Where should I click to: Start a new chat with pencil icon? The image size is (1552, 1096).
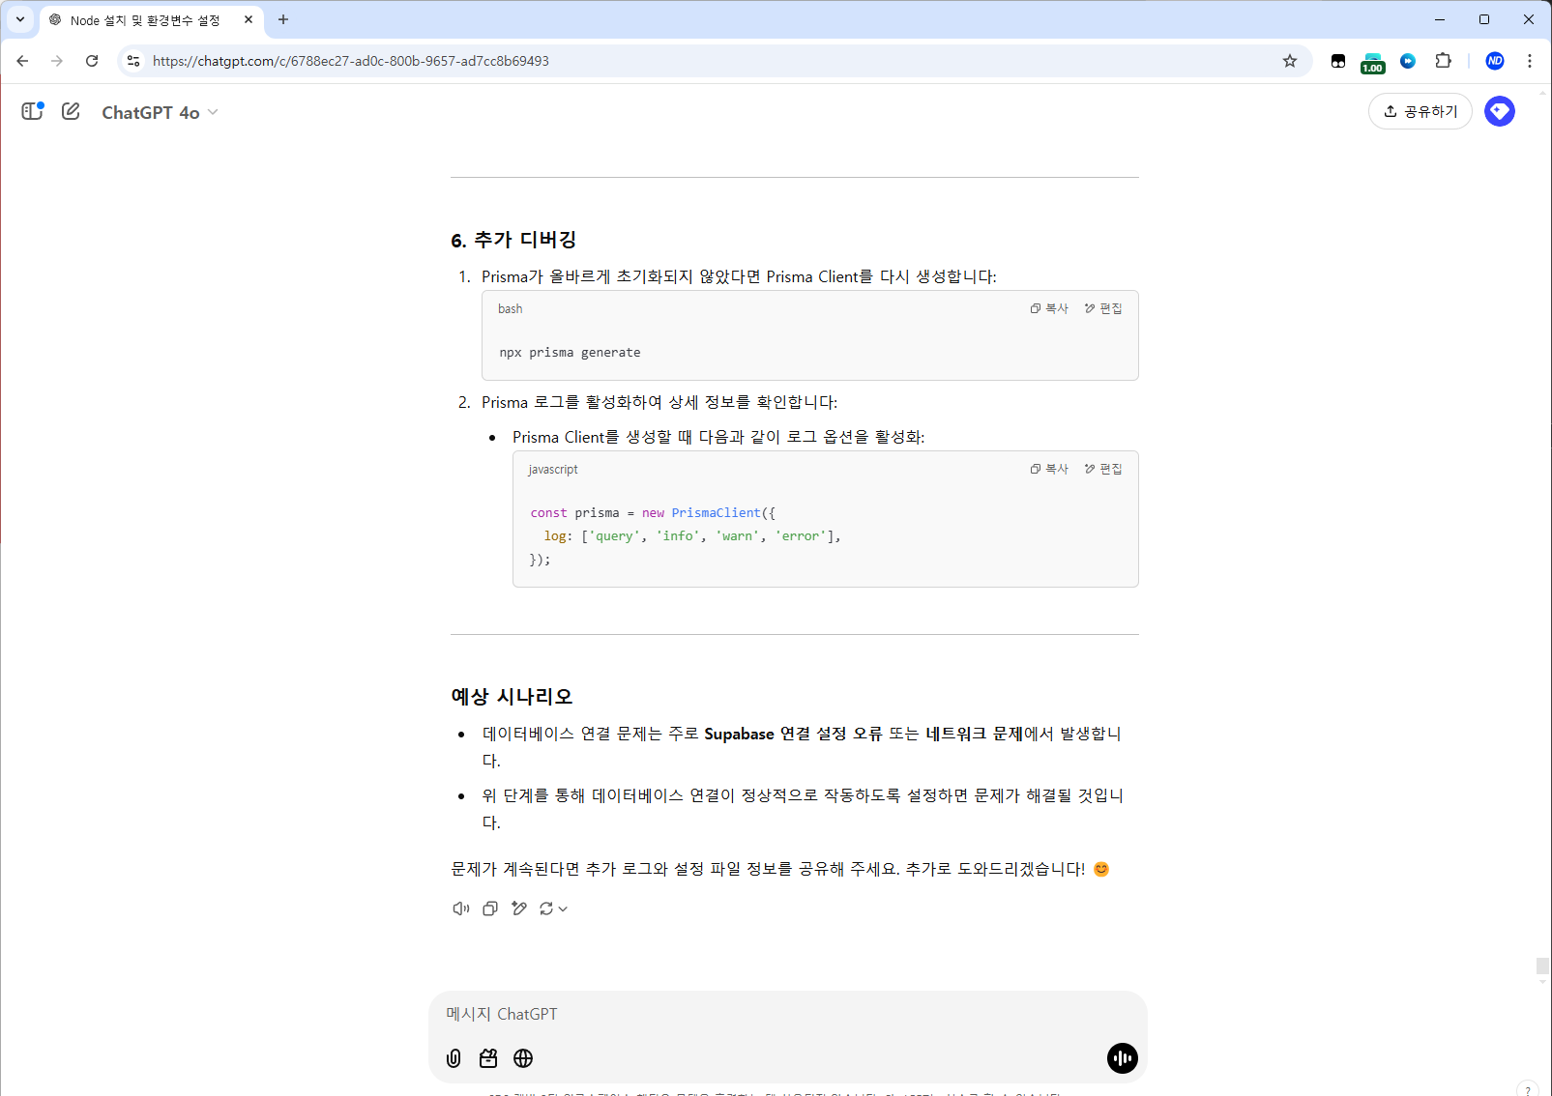[x=71, y=111]
